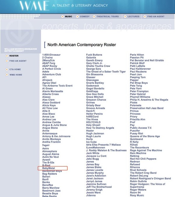Go to CTA Home from sidebar
The height and width of the screenshot is (197, 175).
pyautogui.click(x=15, y=69)
